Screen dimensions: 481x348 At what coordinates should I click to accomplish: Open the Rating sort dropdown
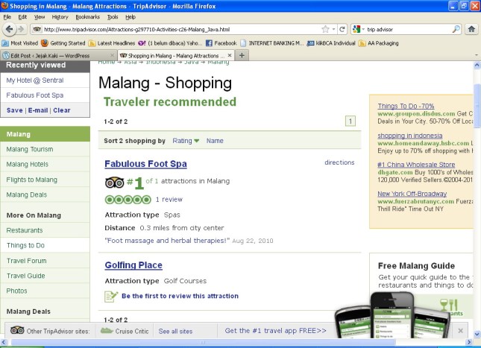[x=186, y=141]
